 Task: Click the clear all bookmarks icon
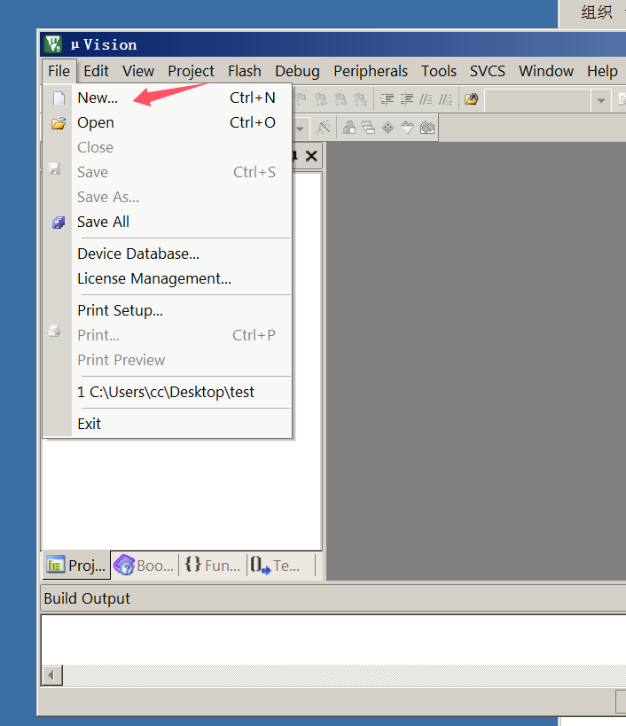[x=360, y=99]
